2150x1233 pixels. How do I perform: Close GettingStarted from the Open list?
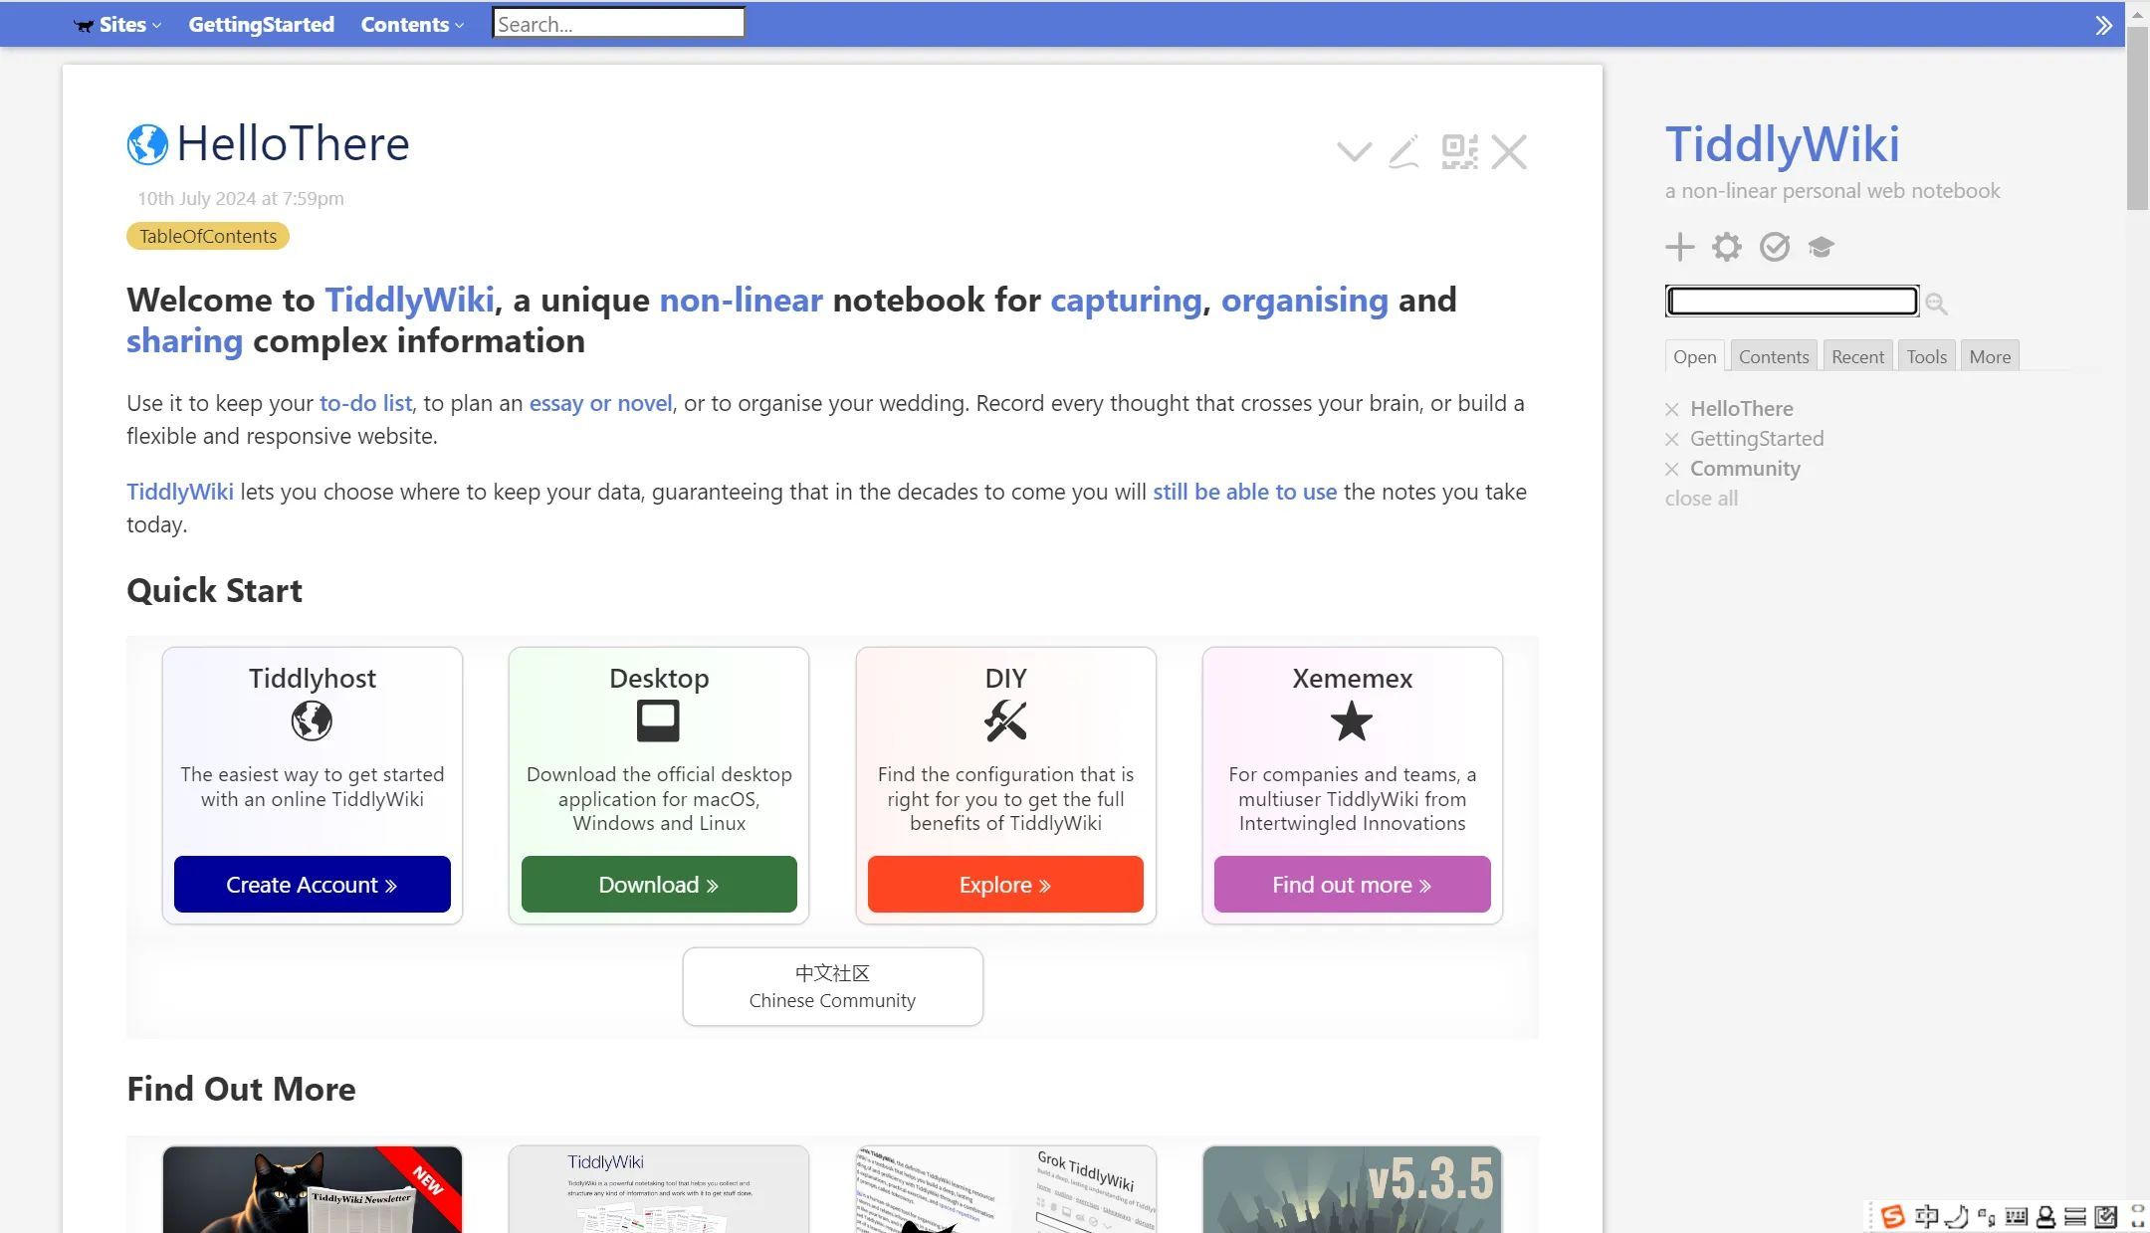(x=1672, y=439)
